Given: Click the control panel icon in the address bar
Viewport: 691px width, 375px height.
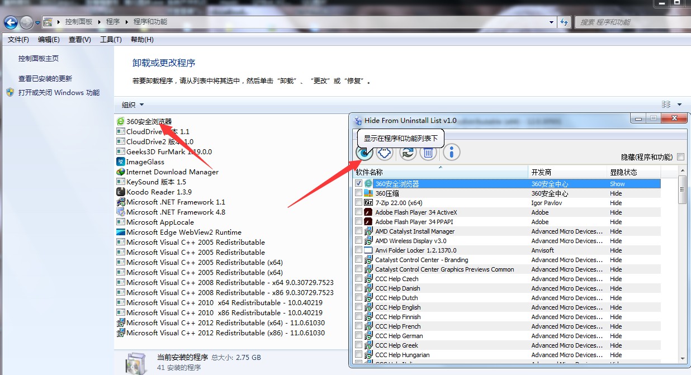Looking at the screenshot, I should (49, 22).
